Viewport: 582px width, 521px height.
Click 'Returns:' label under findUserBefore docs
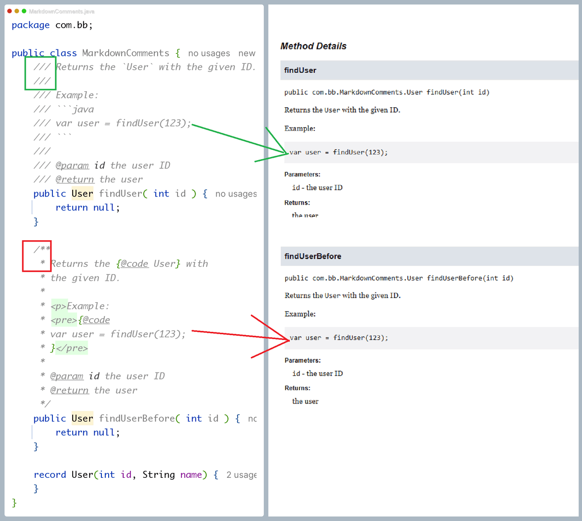click(297, 388)
